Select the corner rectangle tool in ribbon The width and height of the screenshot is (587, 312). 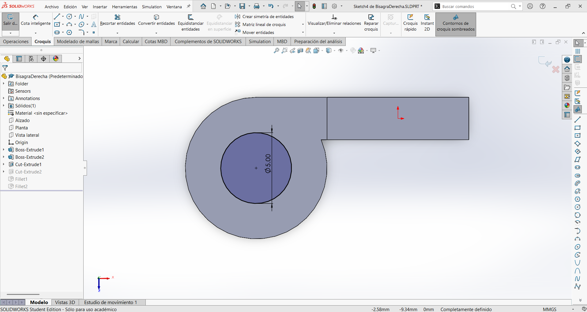point(57,24)
